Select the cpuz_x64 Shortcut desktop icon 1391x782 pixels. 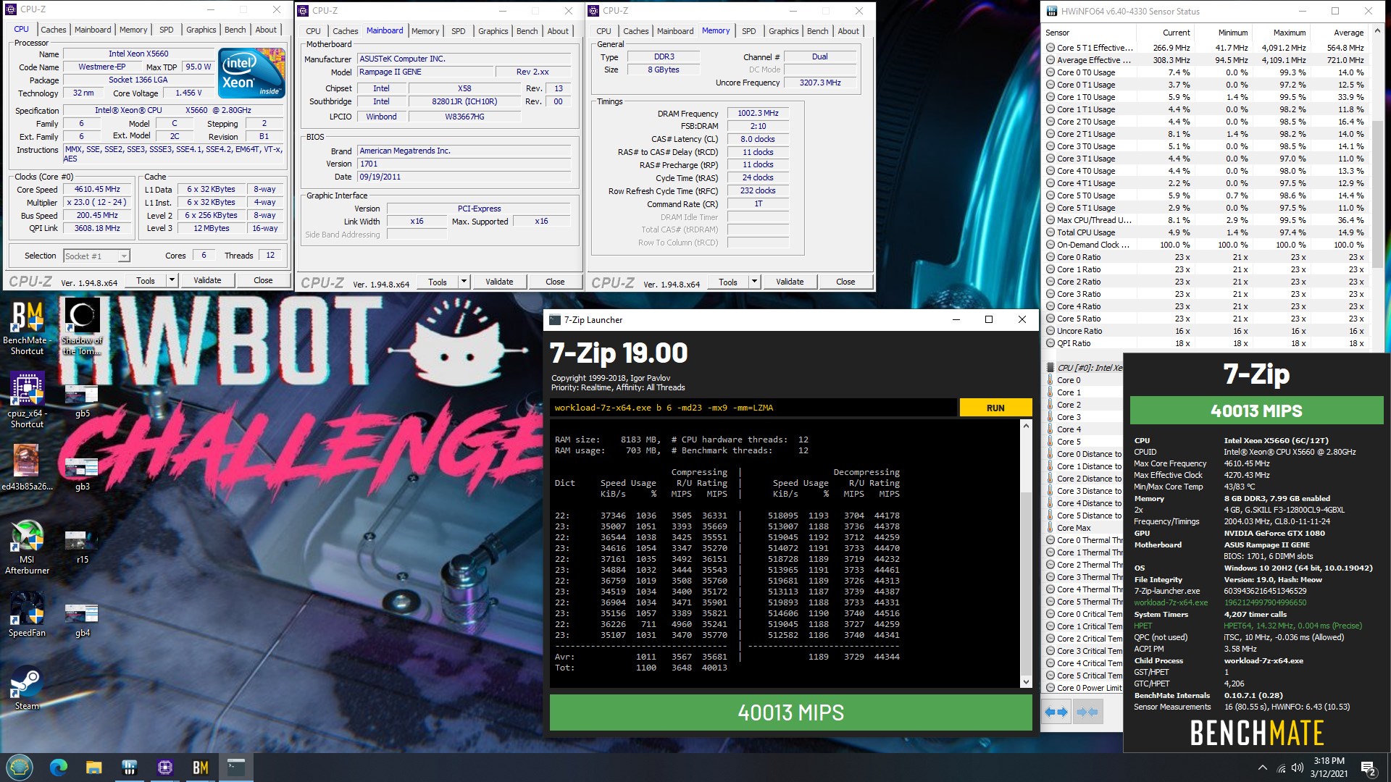pyautogui.click(x=27, y=400)
